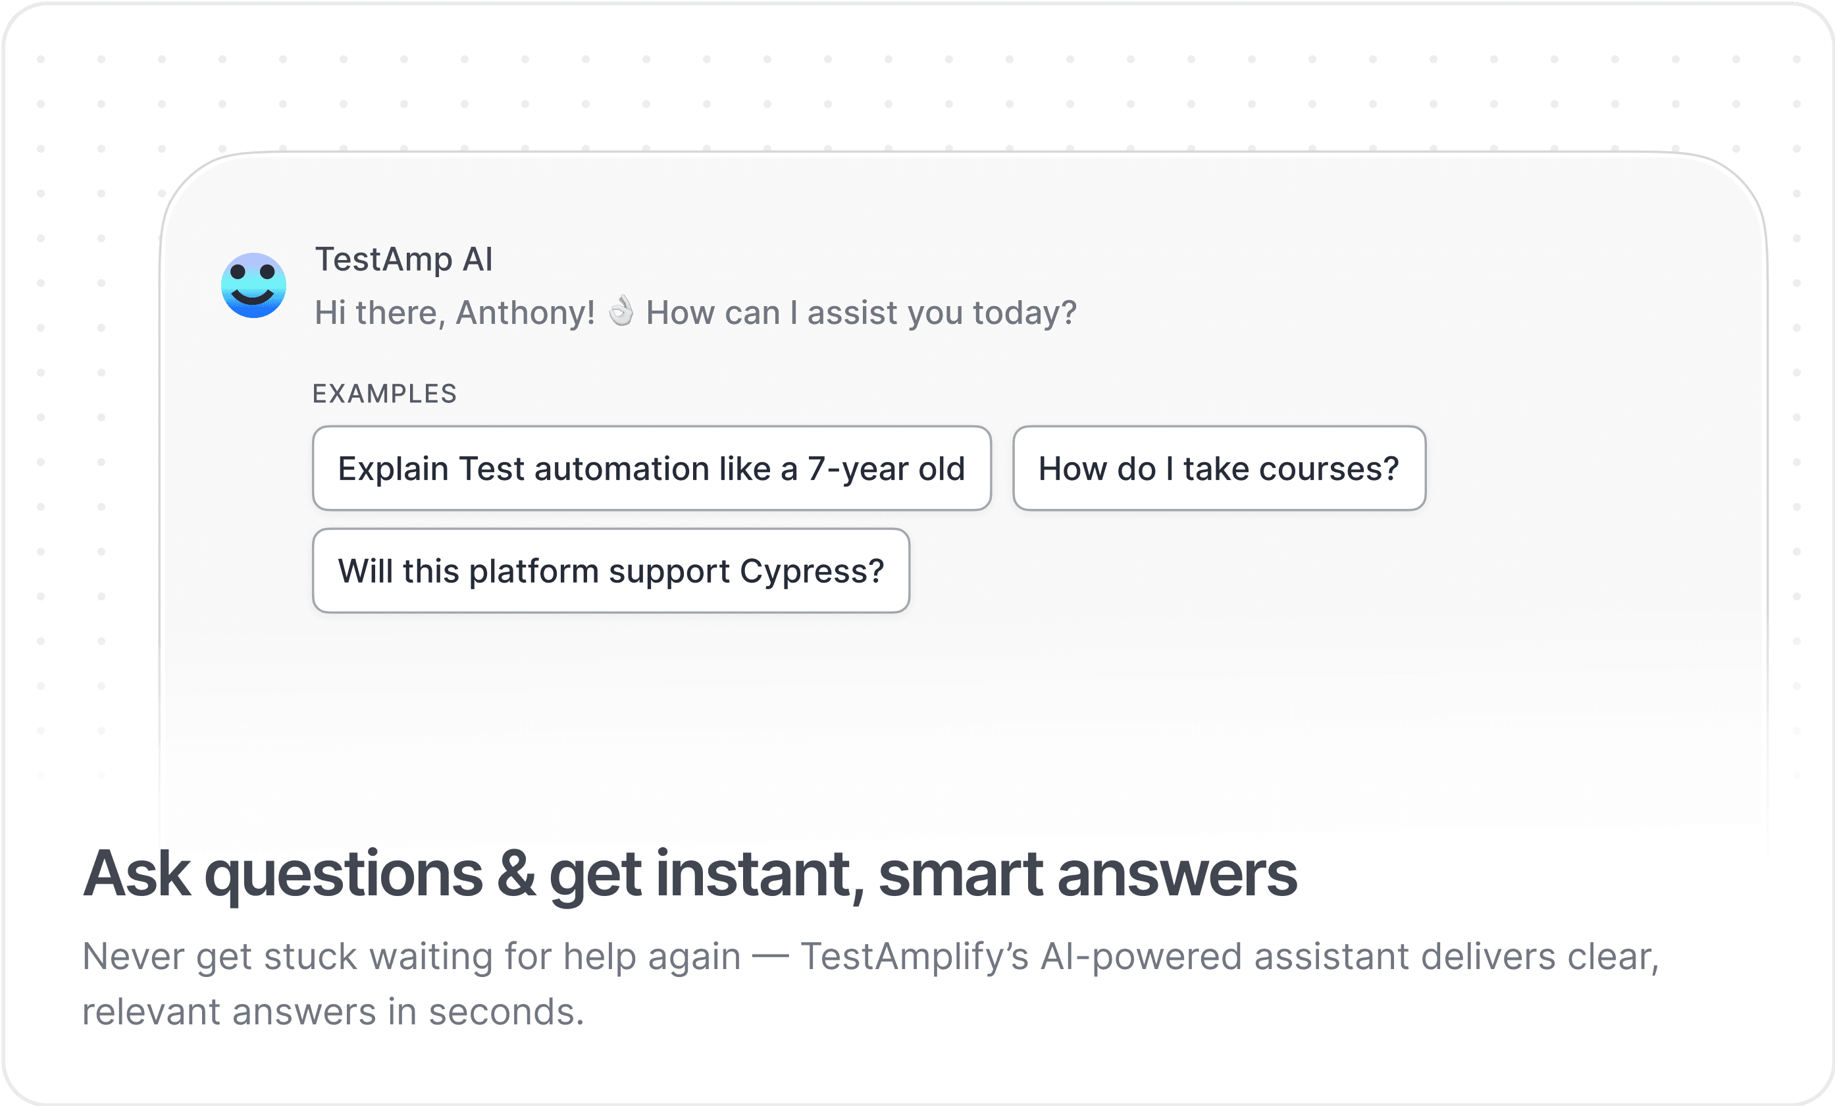Click 'relevant answers in seconds.' text line
The width and height of the screenshot is (1835, 1106).
[x=333, y=1011]
